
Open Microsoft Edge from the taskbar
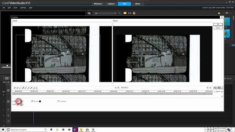pyautogui.click(x=51, y=129)
